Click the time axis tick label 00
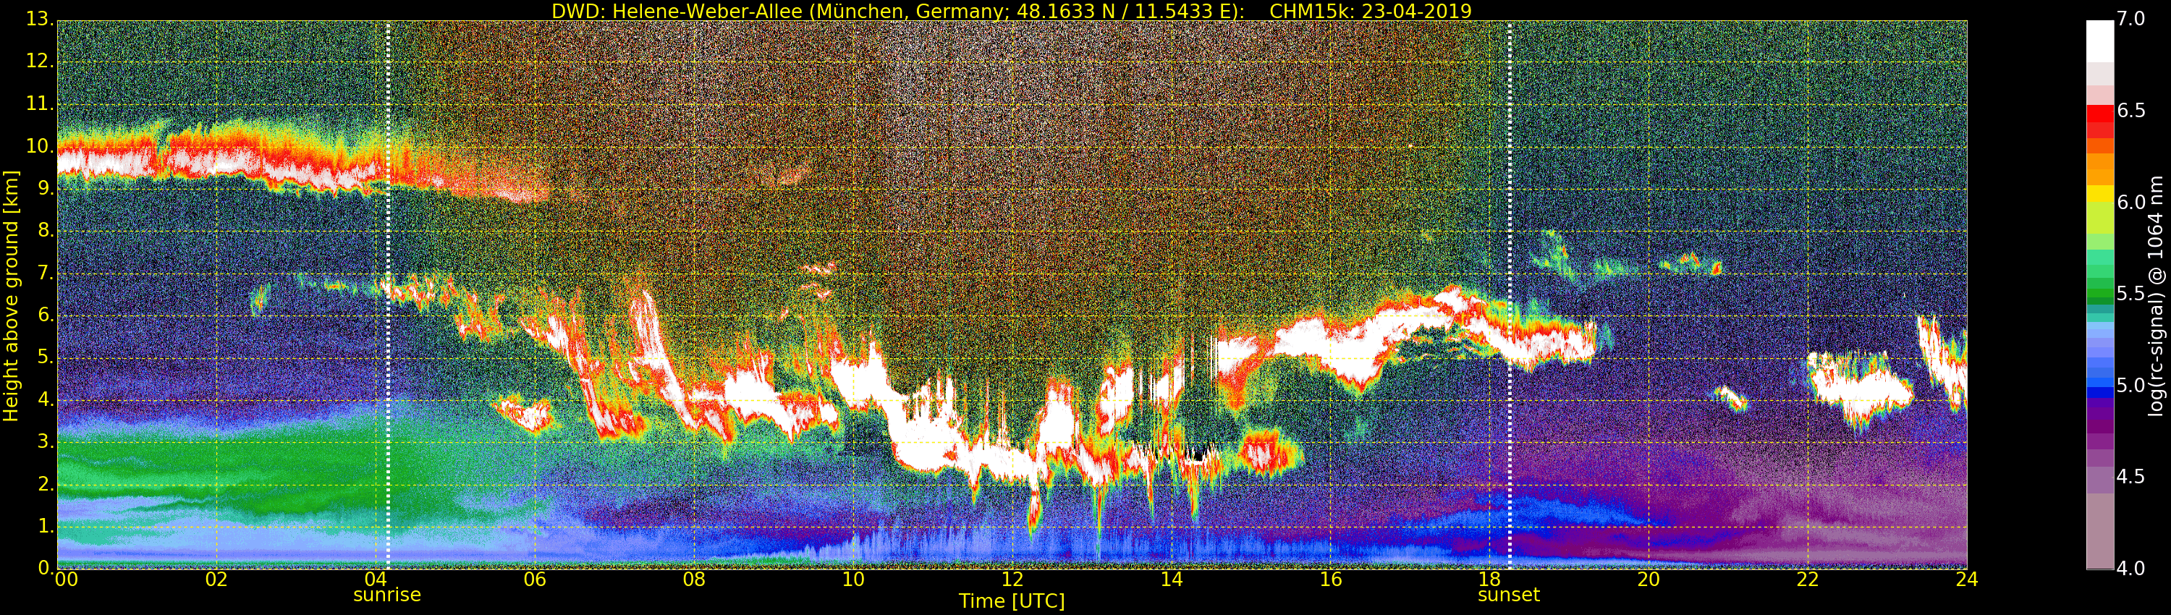Screen dimensions: 2171x615 pyautogui.click(x=66, y=580)
